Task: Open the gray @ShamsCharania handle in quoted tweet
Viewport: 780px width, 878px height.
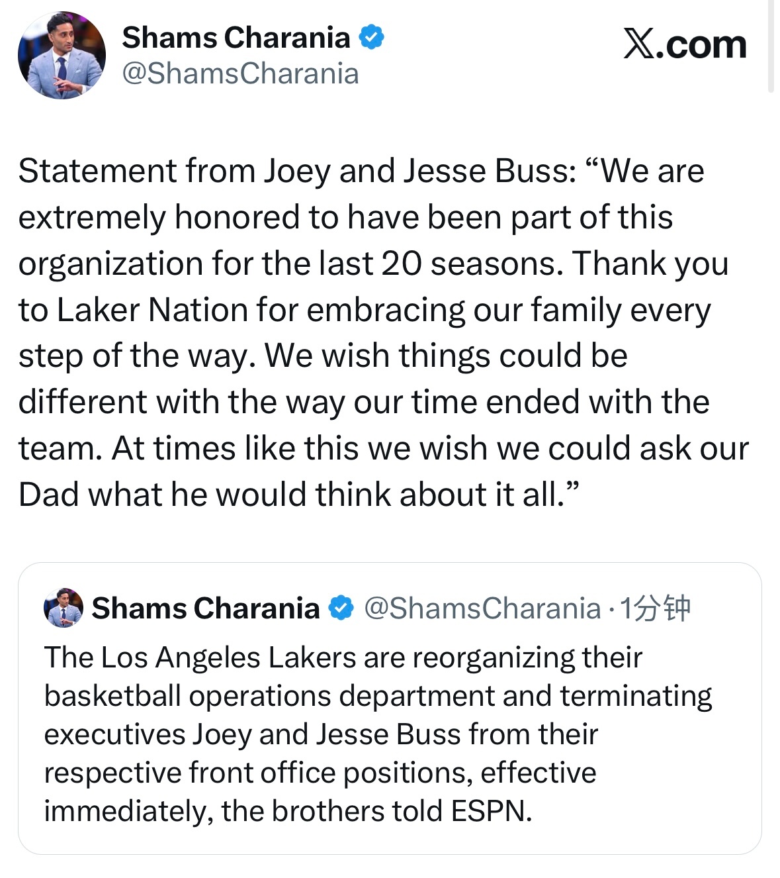Action: tap(482, 608)
